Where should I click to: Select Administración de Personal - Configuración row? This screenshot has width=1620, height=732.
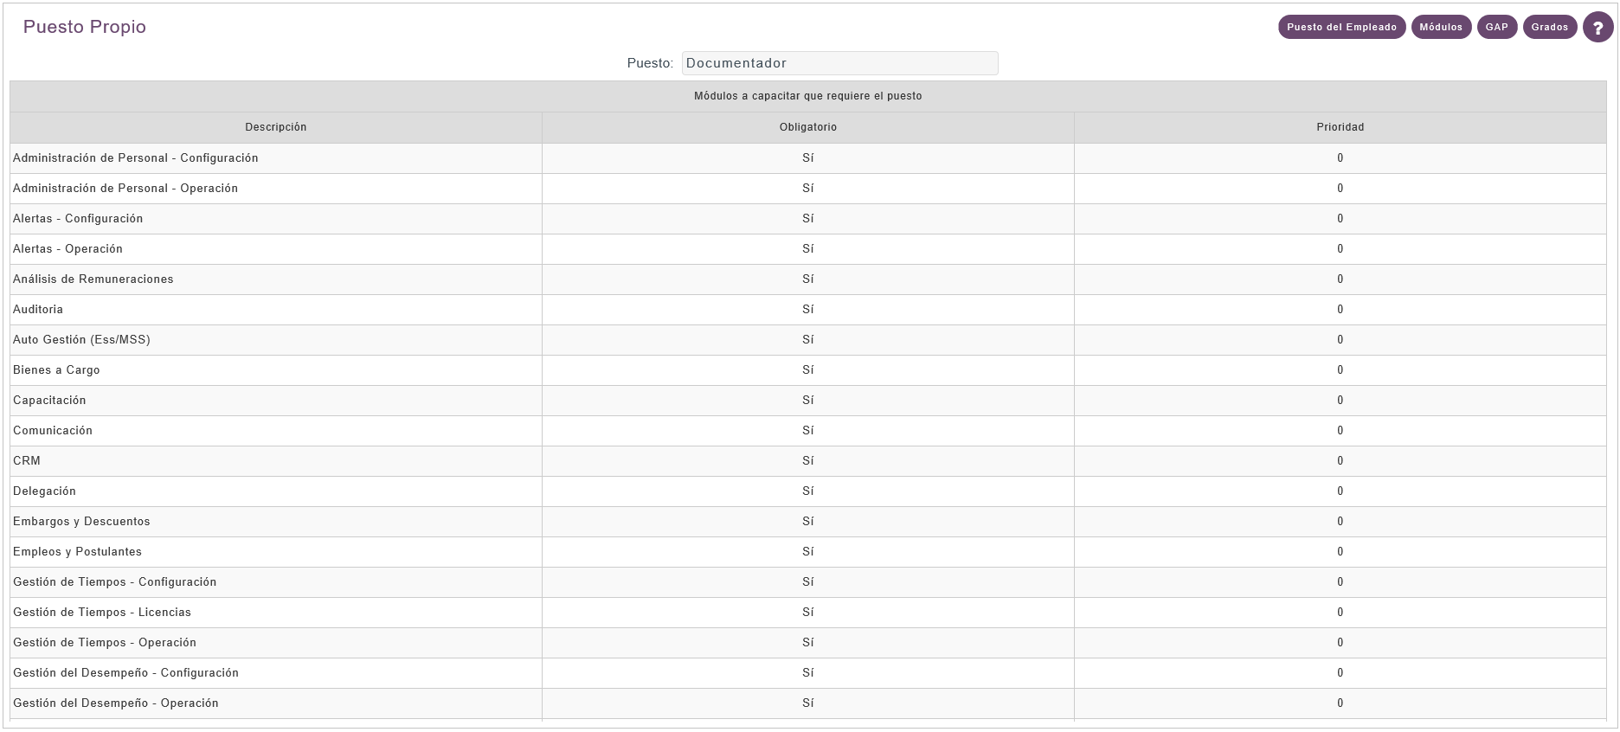pos(808,158)
